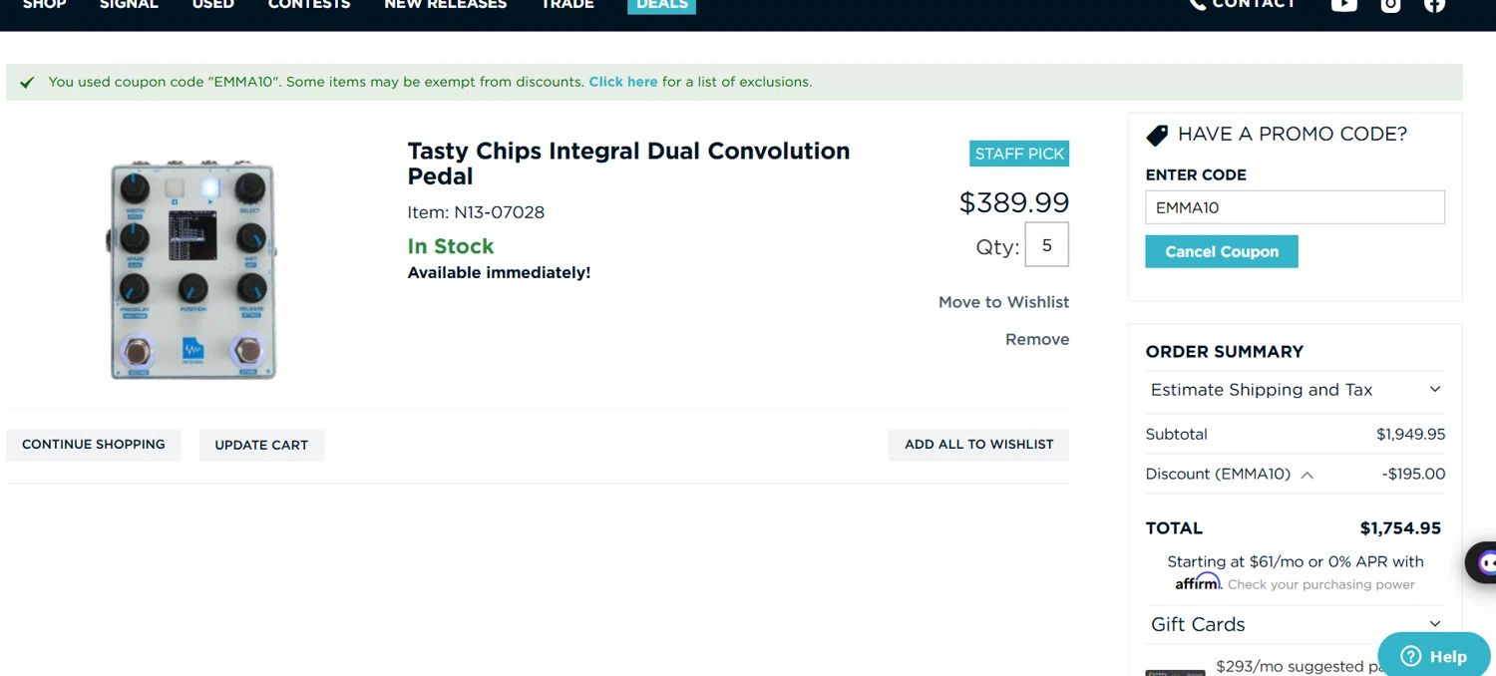The height and width of the screenshot is (676, 1496).
Task: Click the Help question mark bubble
Action: click(1411, 656)
